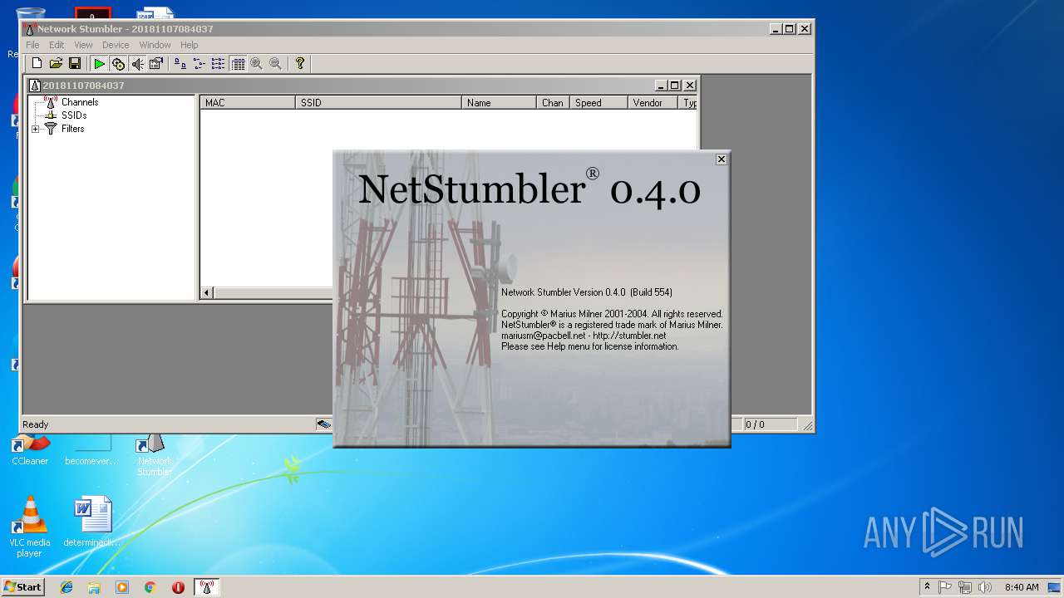Open the Window menu
The width and height of the screenshot is (1064, 598).
coord(155,45)
